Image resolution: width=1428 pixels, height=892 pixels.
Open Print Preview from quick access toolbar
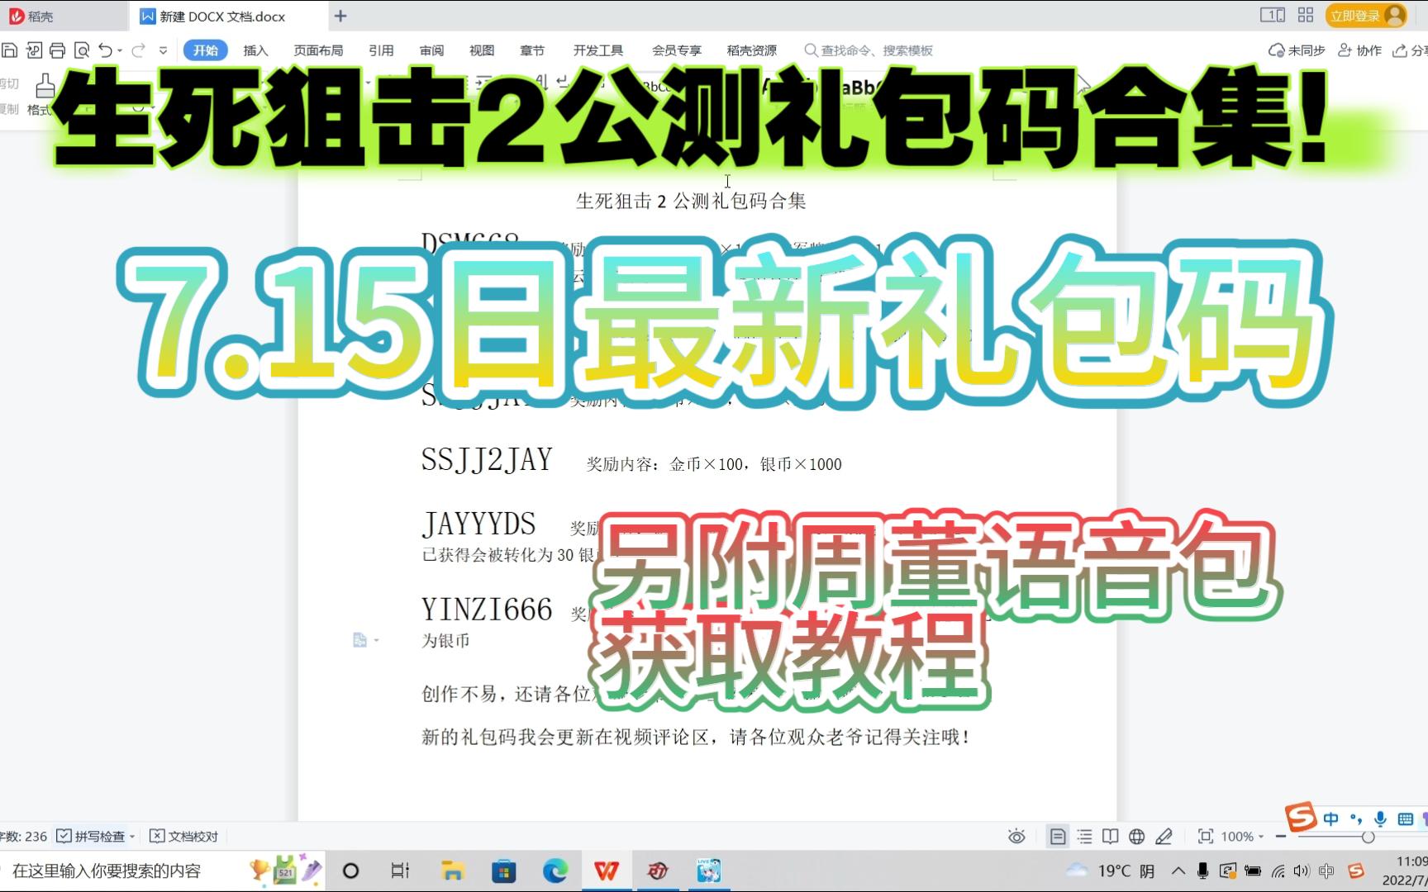click(x=82, y=50)
